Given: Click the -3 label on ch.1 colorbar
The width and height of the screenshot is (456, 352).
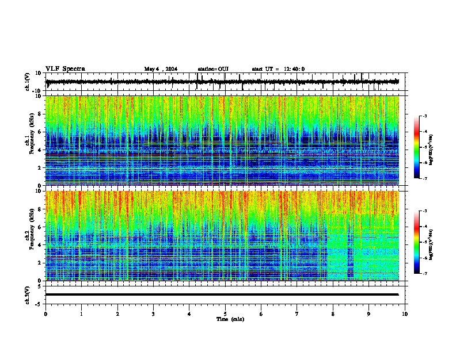Looking at the screenshot, I should [424, 116].
